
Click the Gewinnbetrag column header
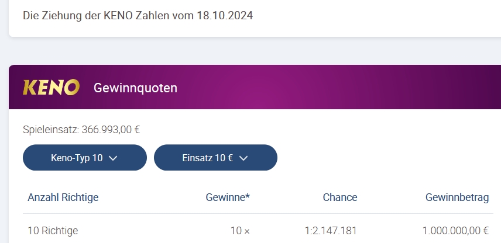click(x=457, y=197)
